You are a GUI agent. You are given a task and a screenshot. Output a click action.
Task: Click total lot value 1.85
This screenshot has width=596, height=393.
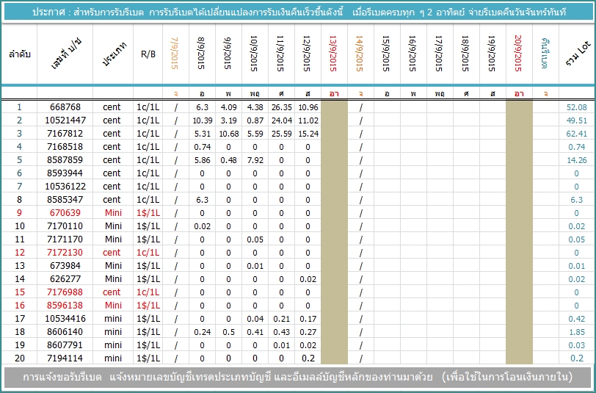point(577,332)
